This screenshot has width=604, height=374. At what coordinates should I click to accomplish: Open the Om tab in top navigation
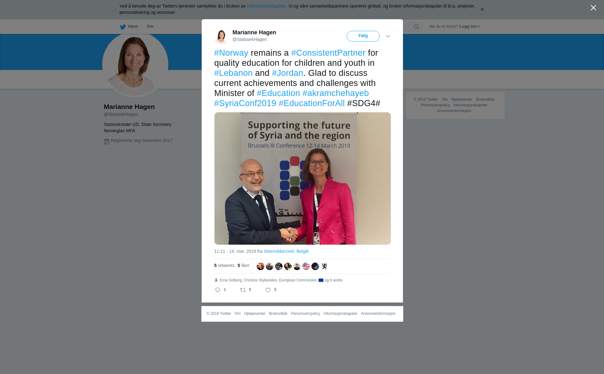pyautogui.click(x=150, y=26)
